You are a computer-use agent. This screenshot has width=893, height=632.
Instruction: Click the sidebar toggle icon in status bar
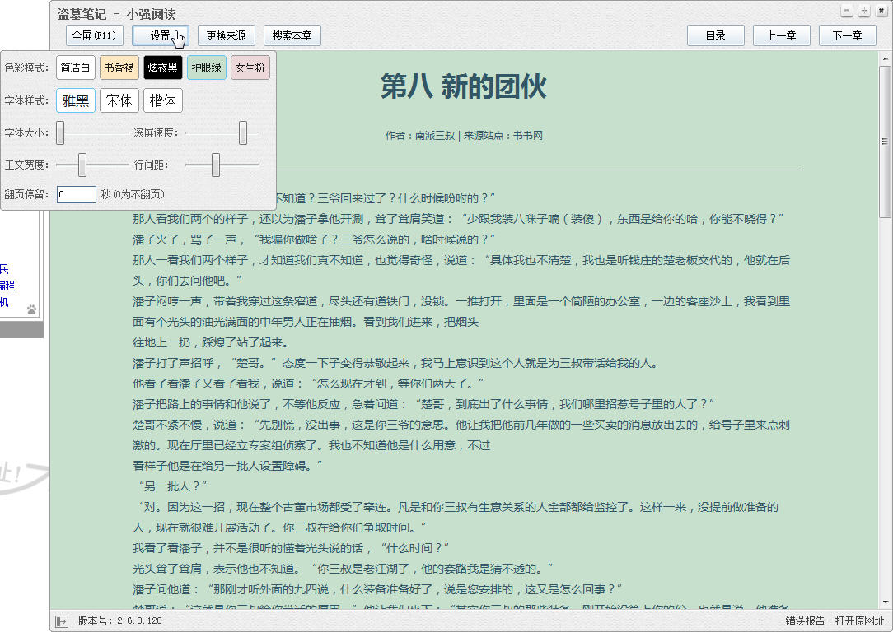(x=61, y=621)
